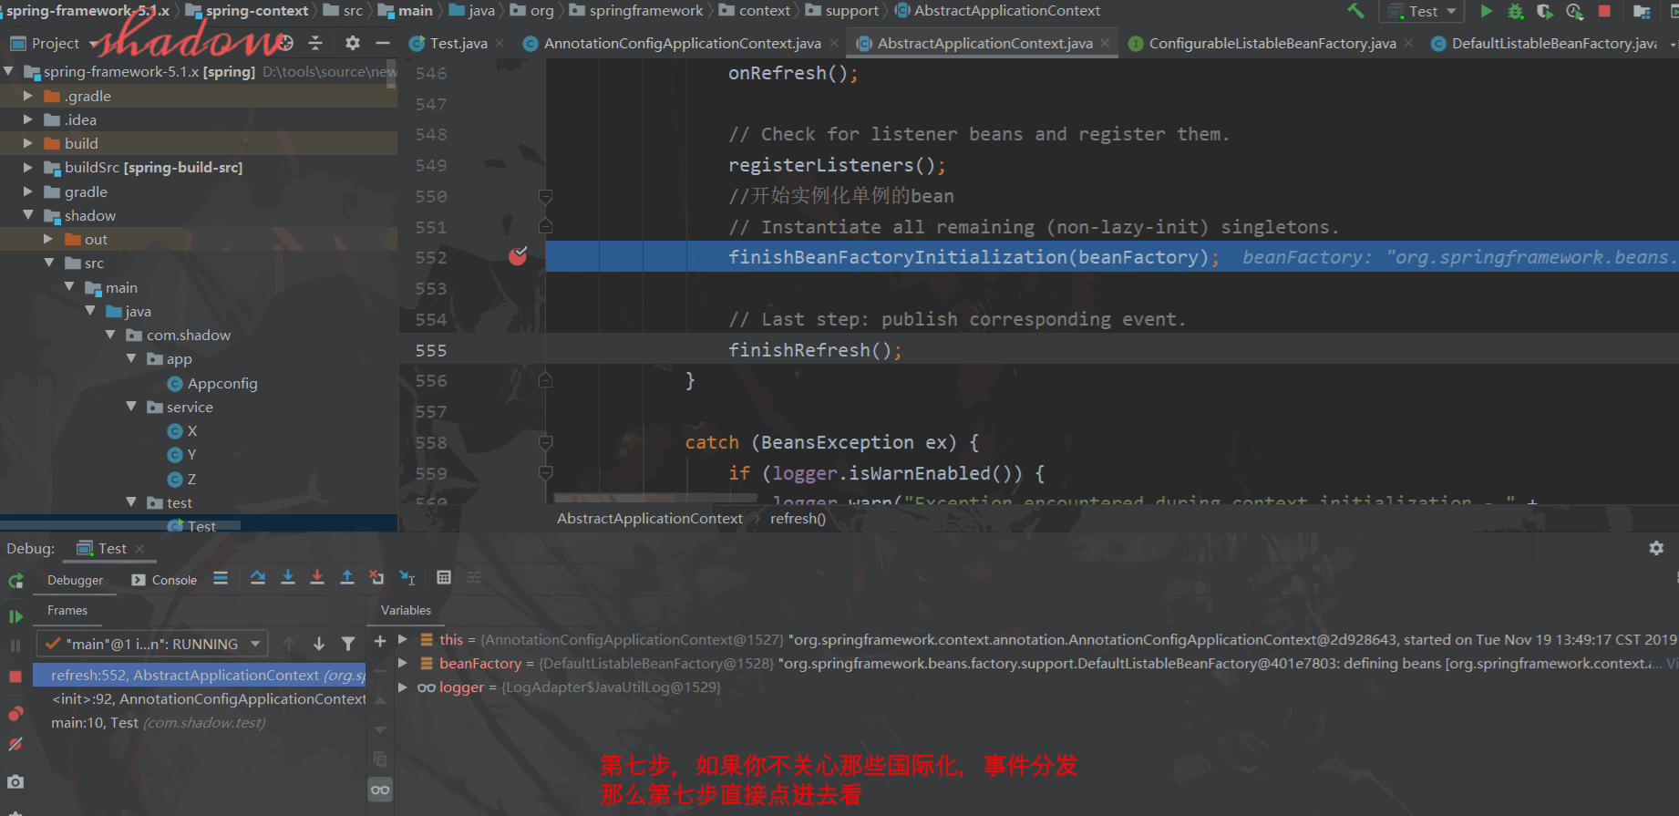
Task: Hide the Project panel with minus icon
Action: tap(383, 43)
